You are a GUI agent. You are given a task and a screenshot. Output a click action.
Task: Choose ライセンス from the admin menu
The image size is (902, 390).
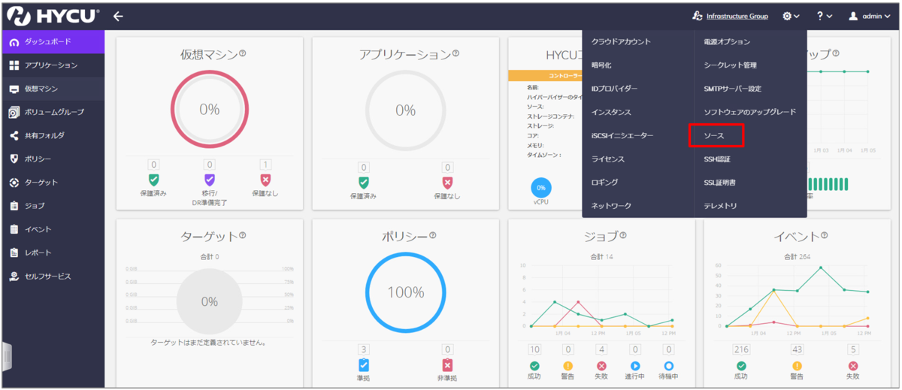(x=608, y=159)
